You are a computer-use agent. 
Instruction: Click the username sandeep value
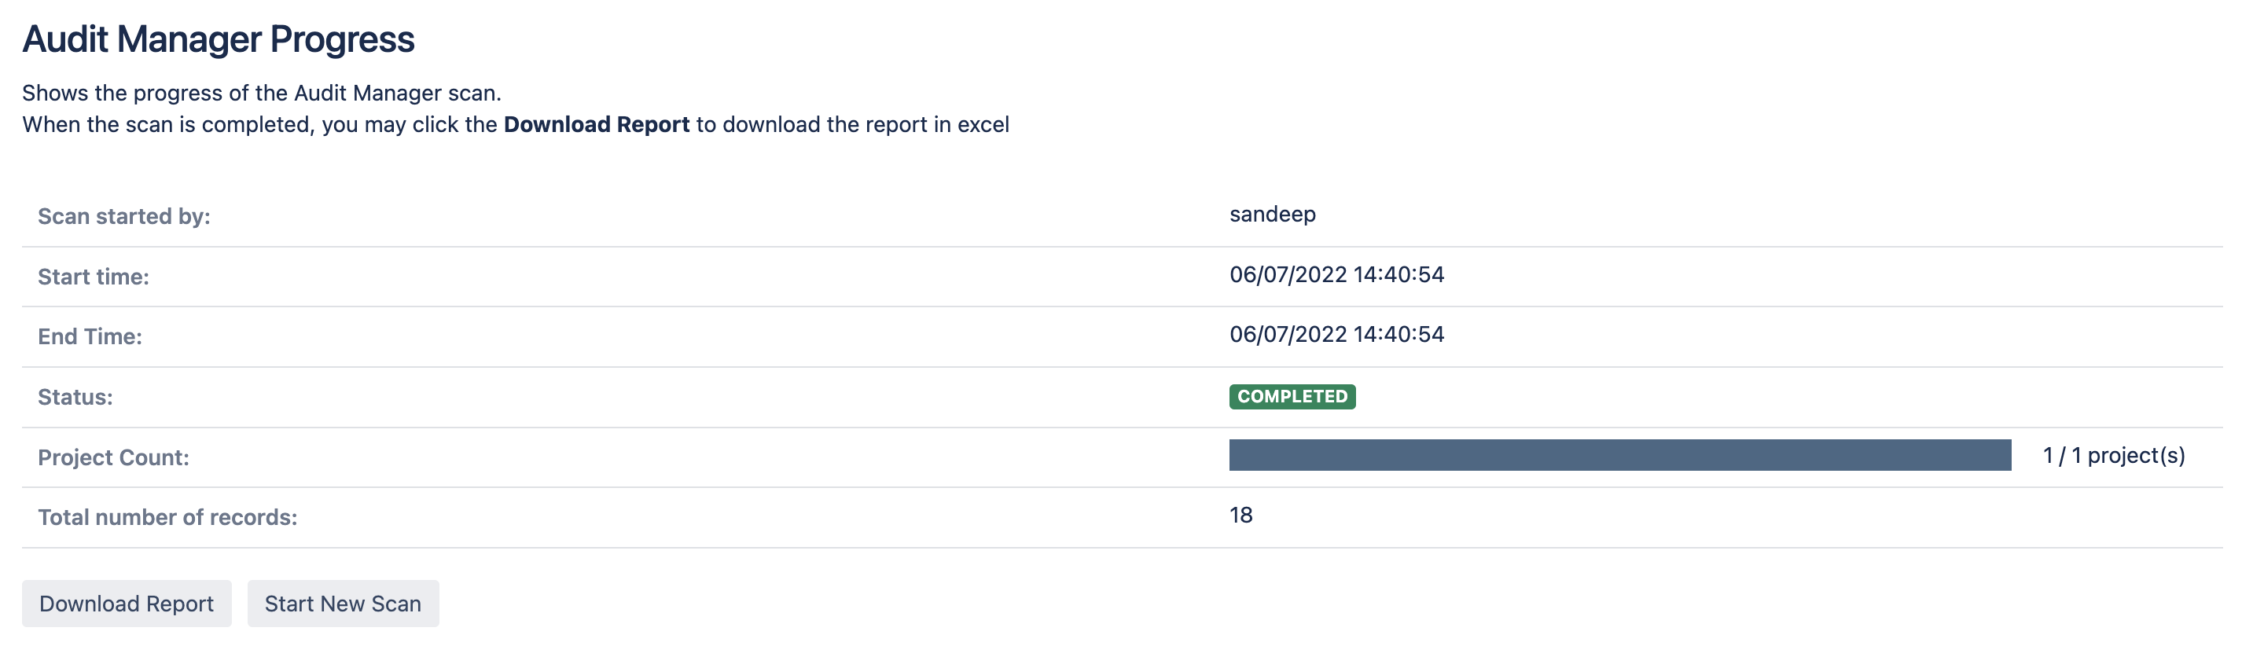pyautogui.click(x=1273, y=215)
